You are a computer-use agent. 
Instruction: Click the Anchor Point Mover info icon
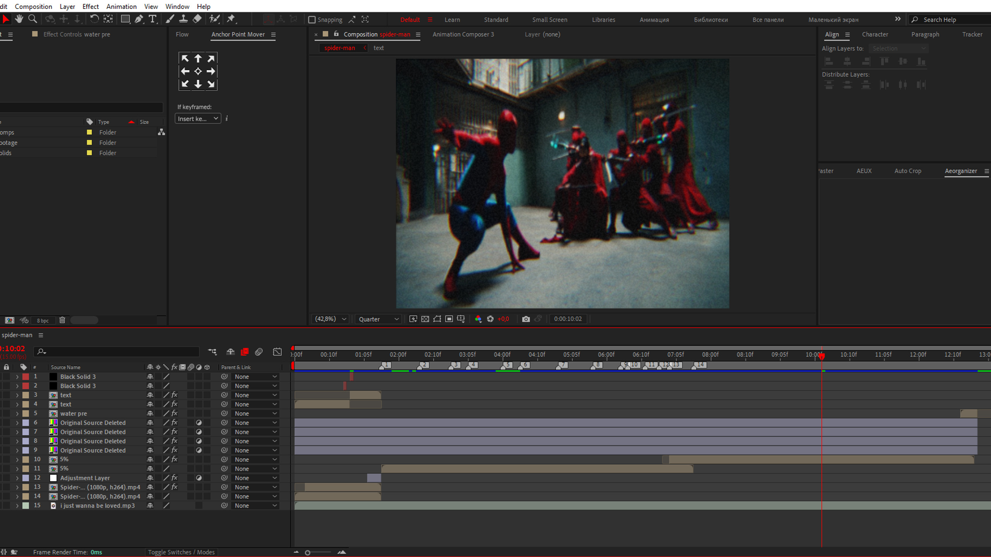point(227,118)
